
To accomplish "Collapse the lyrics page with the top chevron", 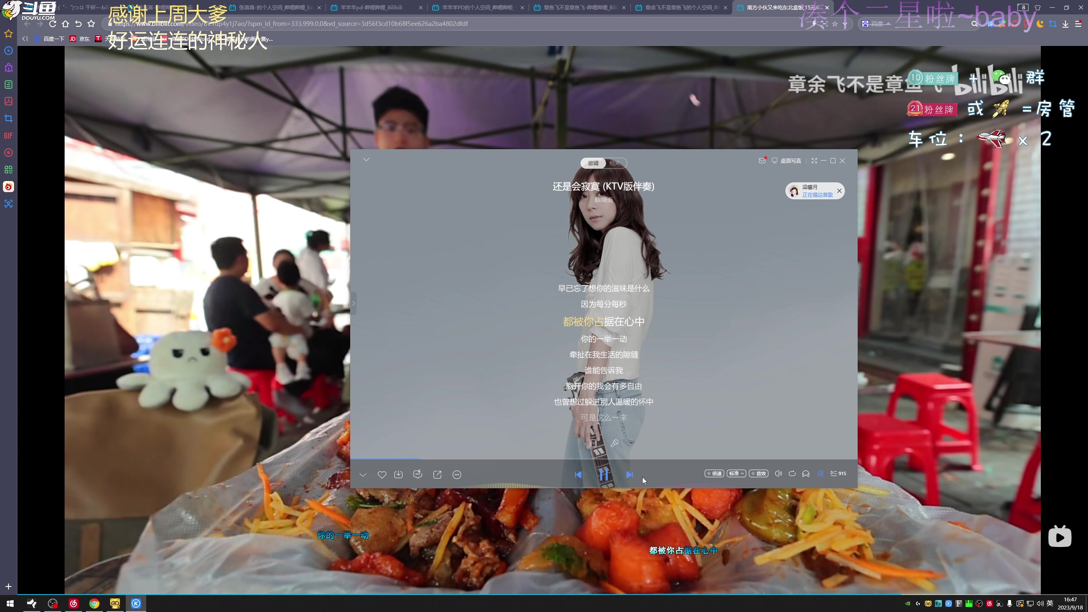I will coord(366,159).
